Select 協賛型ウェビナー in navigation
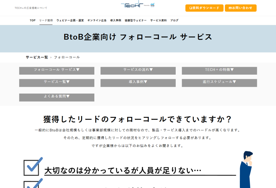 [136, 20]
